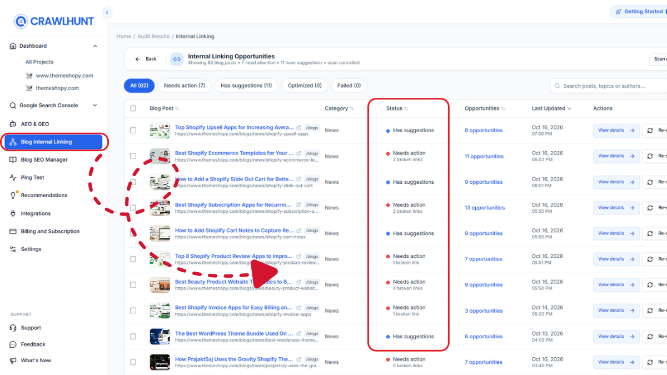Click the /blogs tag on Shopify Subscription Apps row
This screenshot has width=667, height=375.
click(312, 205)
